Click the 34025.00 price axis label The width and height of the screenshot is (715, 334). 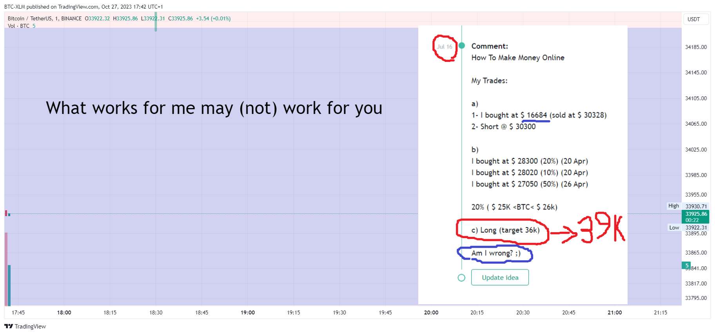(696, 150)
